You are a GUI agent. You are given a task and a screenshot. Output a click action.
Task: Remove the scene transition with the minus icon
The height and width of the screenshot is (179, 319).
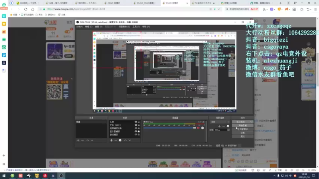coord(224,126)
